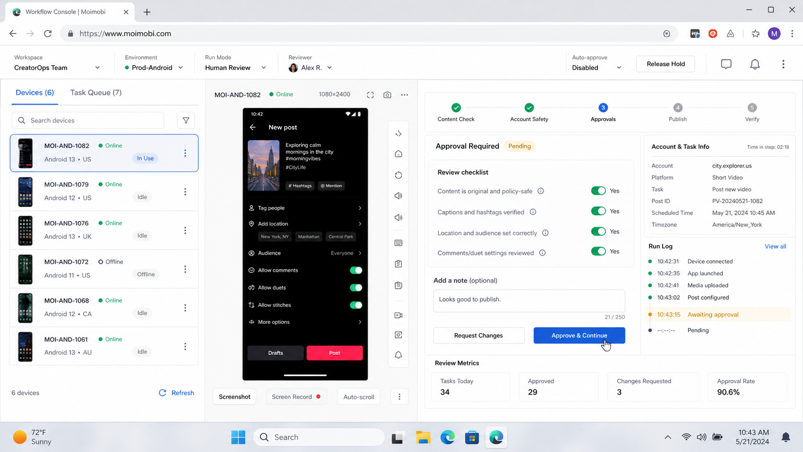Click the device side-panel back/code arrow icon

tap(398, 134)
